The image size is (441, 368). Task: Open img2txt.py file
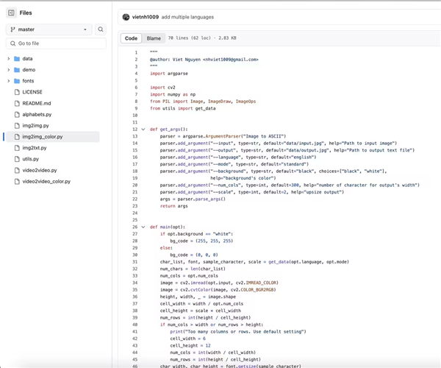click(x=35, y=148)
